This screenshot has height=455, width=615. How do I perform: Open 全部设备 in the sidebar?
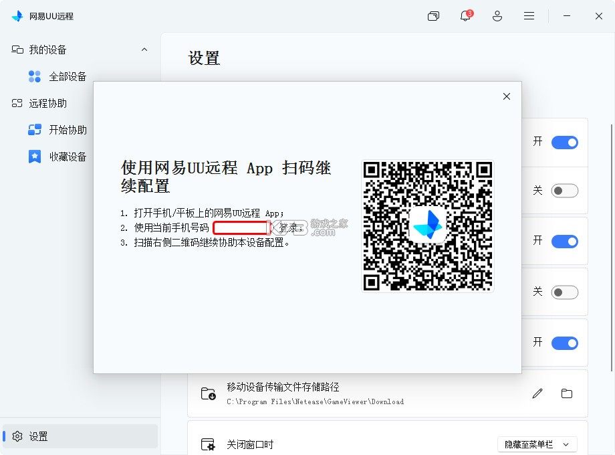click(68, 76)
